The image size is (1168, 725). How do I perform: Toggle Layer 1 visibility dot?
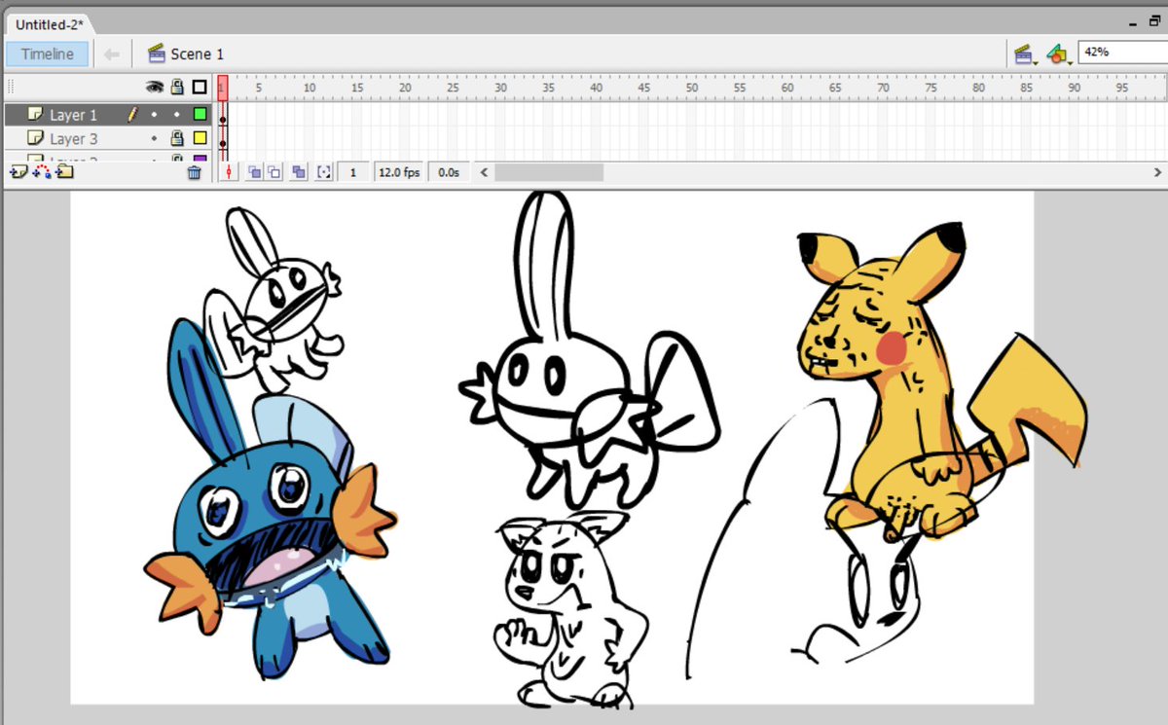pyautogui.click(x=154, y=115)
